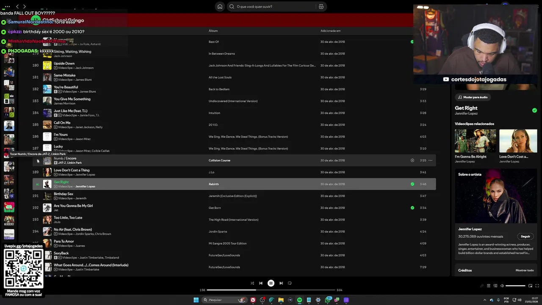This screenshot has height=305, width=542.
Task: Pause the current song
Action: (x=271, y=283)
